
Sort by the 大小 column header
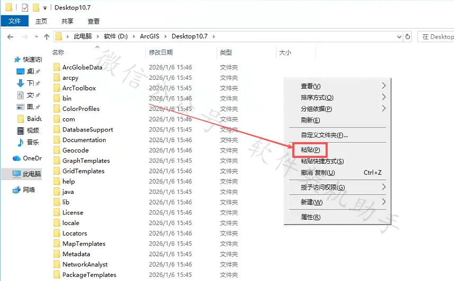point(285,52)
